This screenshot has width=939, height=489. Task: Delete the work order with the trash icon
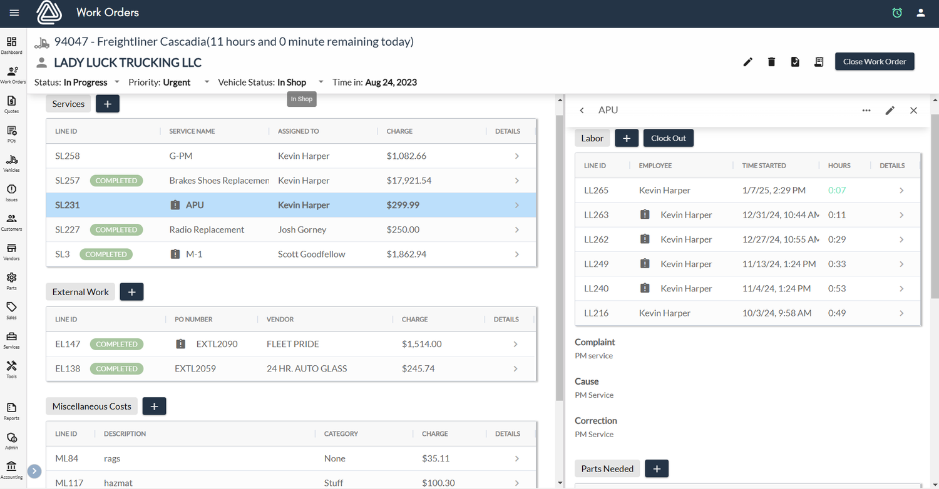click(x=771, y=61)
